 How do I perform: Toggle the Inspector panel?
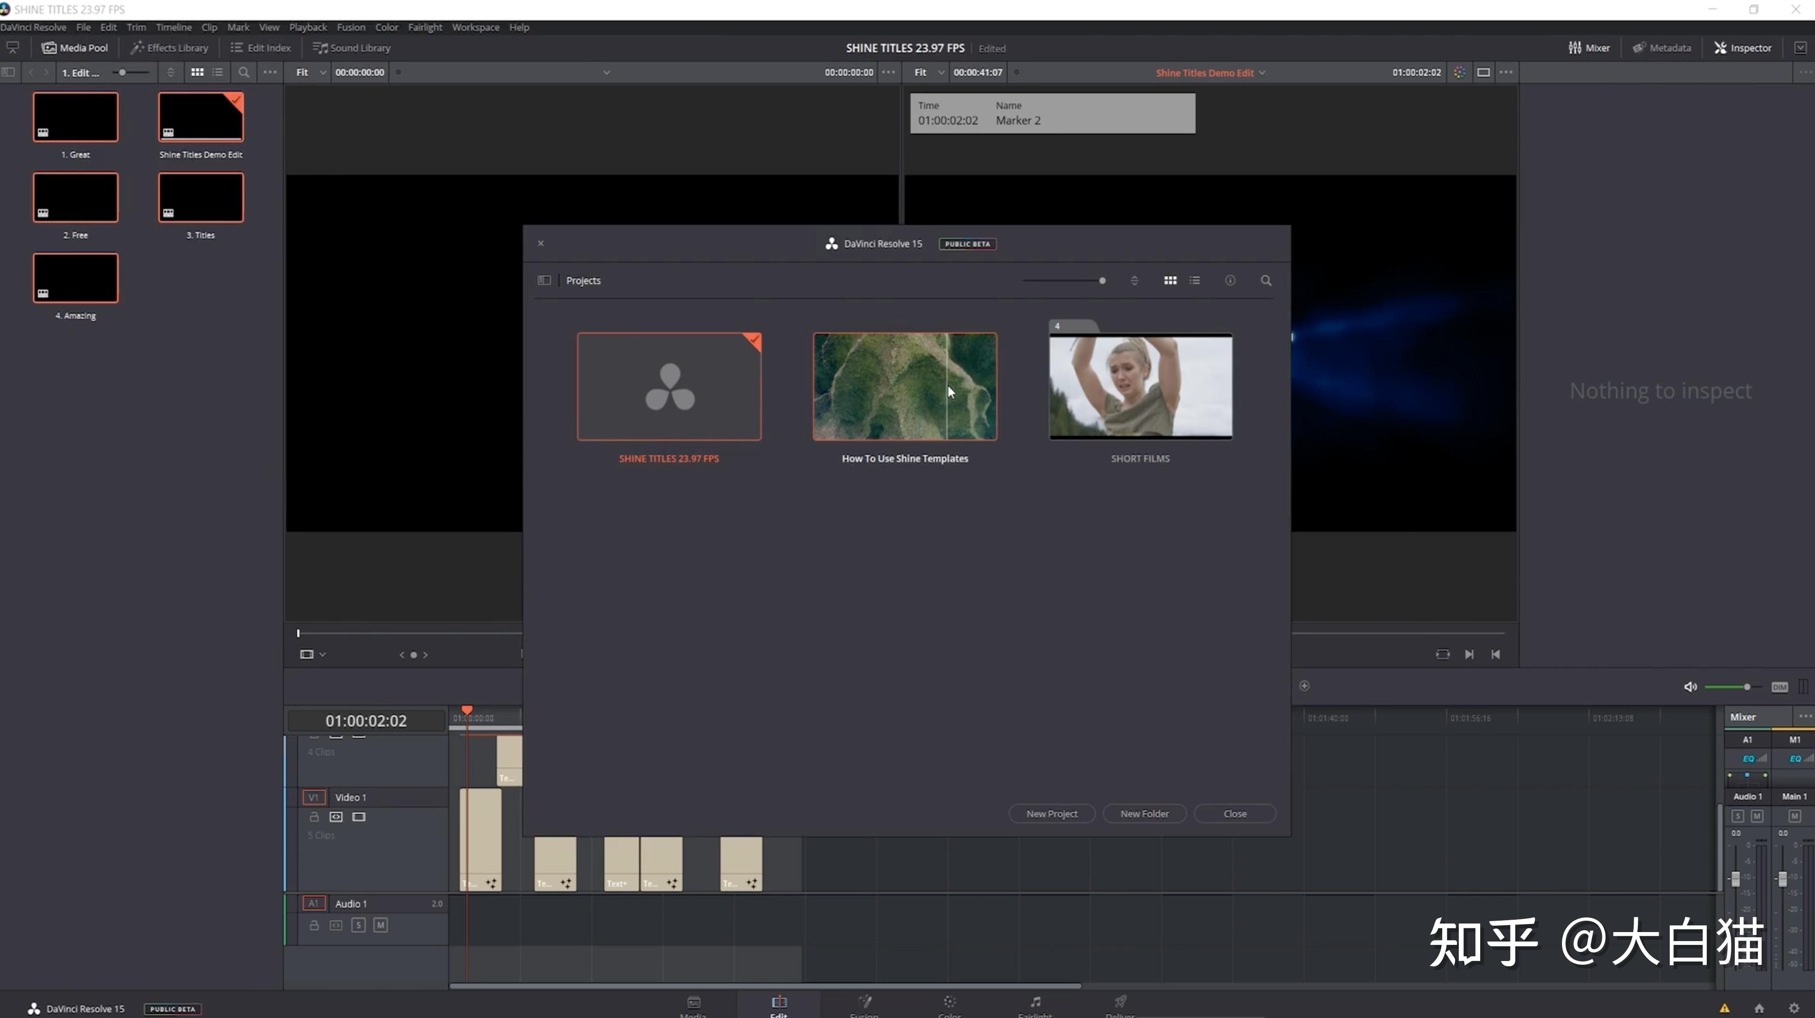[1743, 48]
